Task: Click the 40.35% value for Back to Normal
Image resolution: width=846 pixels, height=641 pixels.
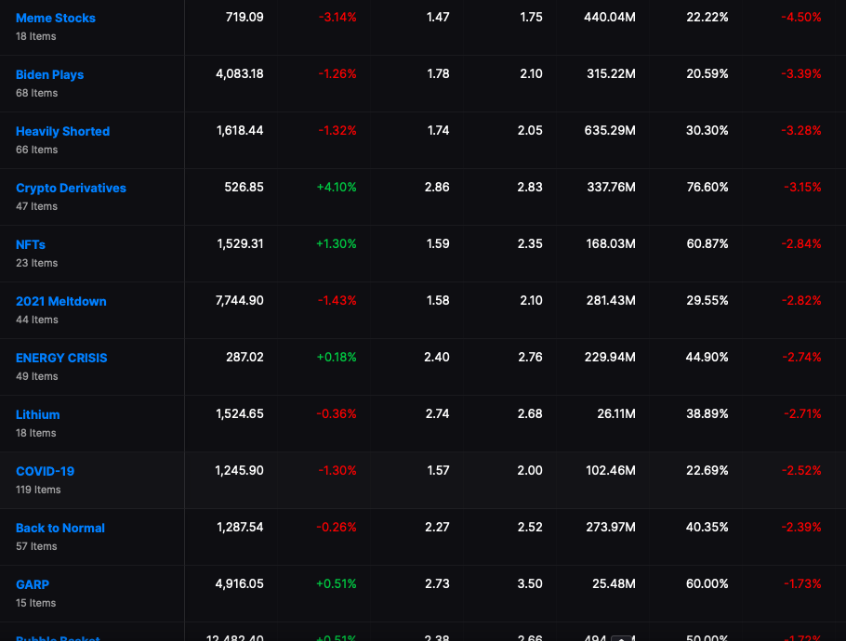Action: coord(707,527)
